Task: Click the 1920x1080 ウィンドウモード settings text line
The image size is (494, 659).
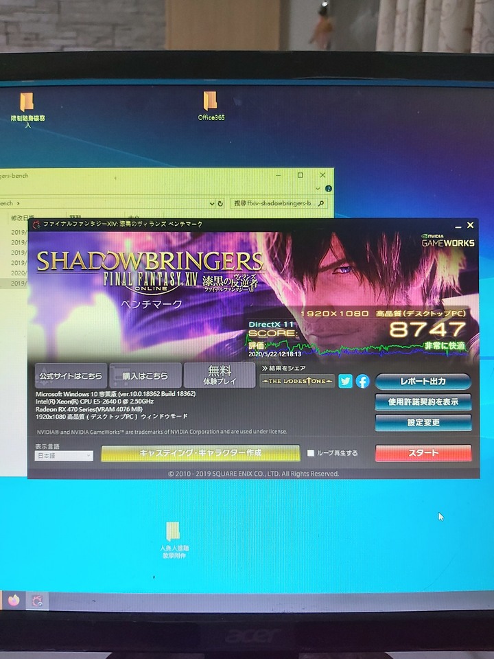Action: click(111, 417)
